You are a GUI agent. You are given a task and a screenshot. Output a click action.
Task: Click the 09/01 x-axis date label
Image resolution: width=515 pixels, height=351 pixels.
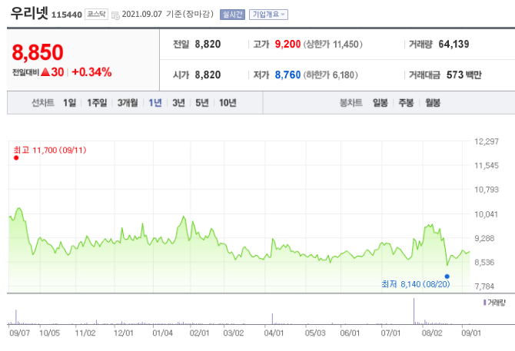coord(471,333)
